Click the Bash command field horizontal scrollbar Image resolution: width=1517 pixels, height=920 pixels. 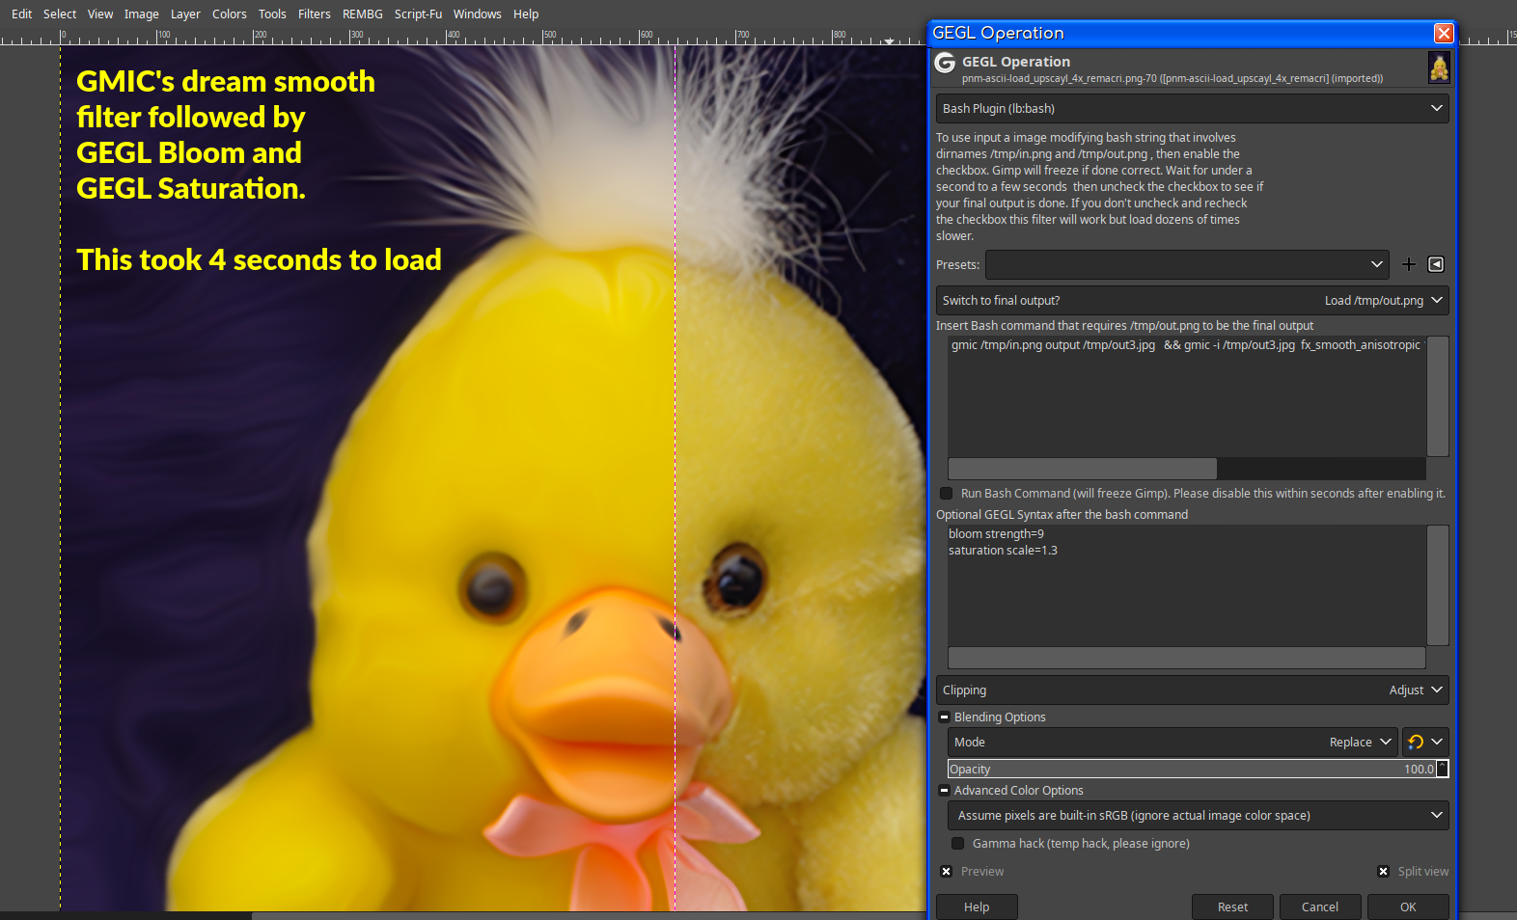pos(1082,469)
